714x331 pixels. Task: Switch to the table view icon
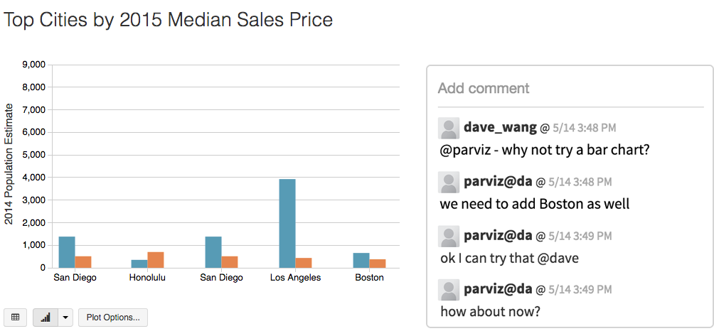pyautogui.click(x=16, y=318)
